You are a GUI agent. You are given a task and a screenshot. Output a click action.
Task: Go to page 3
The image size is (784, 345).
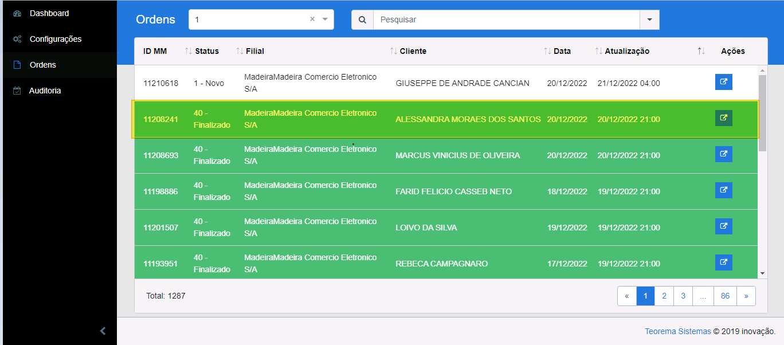click(x=683, y=296)
